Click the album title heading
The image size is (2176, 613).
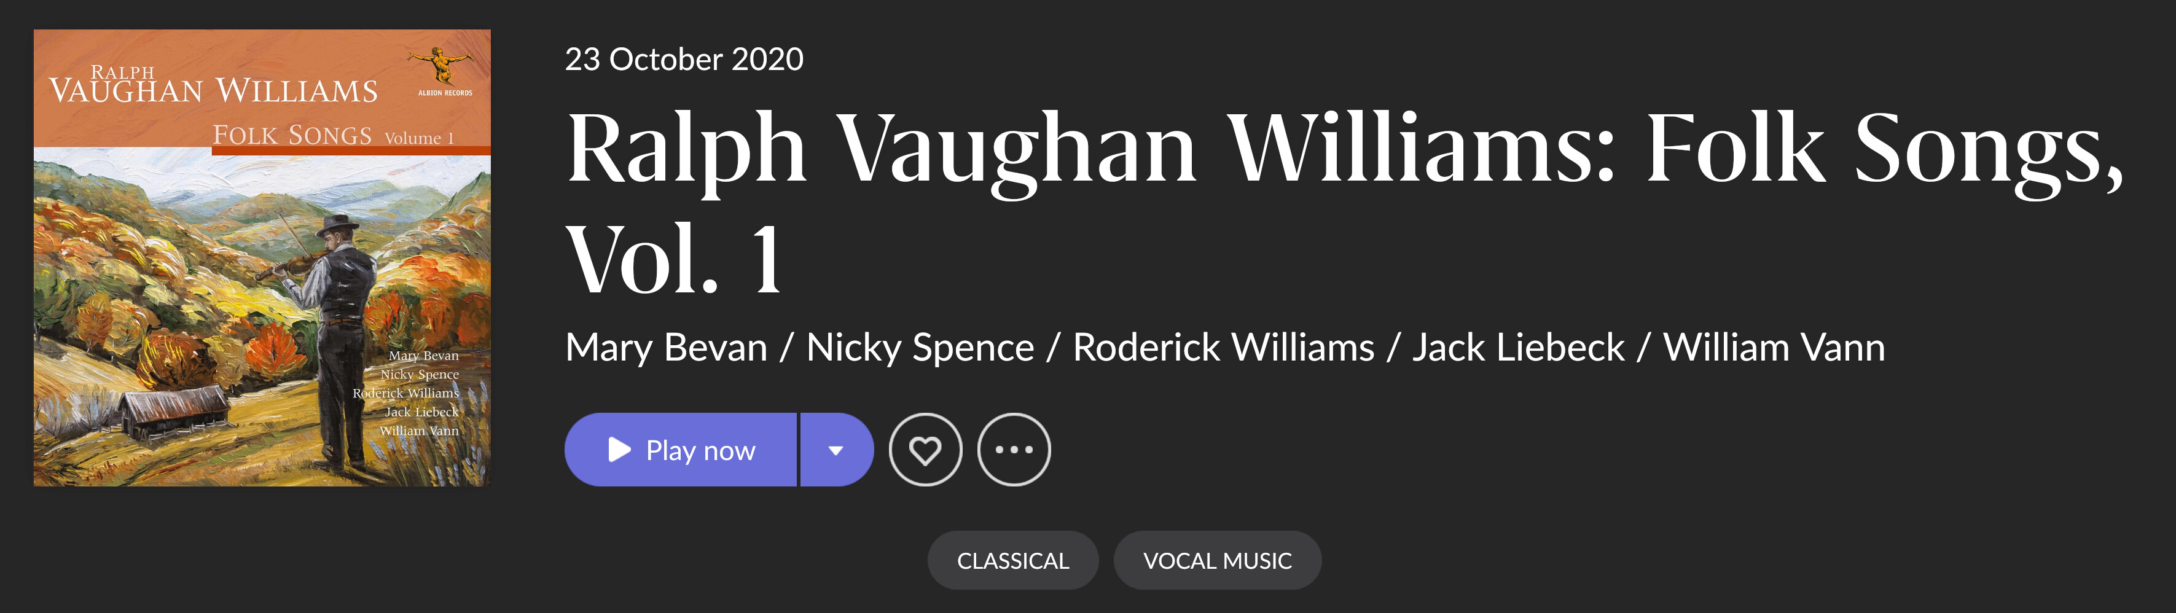coord(1344,202)
